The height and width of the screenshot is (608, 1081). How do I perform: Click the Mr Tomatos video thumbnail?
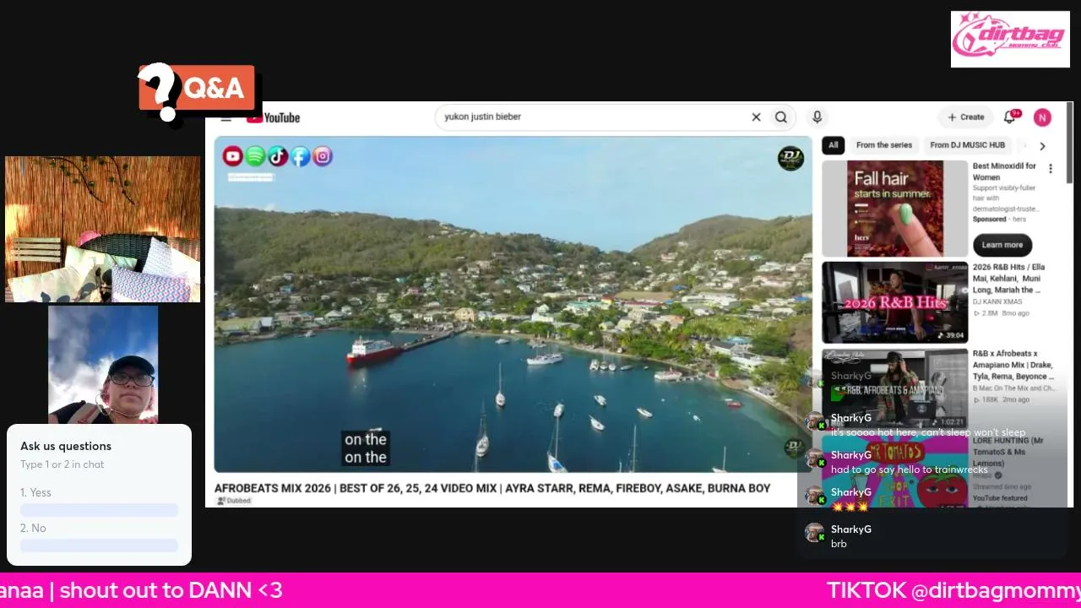coord(894,470)
